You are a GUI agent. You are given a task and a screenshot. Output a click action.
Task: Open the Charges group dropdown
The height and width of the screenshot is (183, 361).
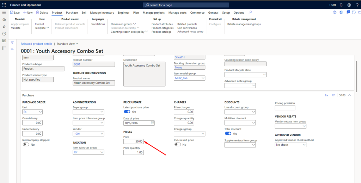[x=203, y=134]
